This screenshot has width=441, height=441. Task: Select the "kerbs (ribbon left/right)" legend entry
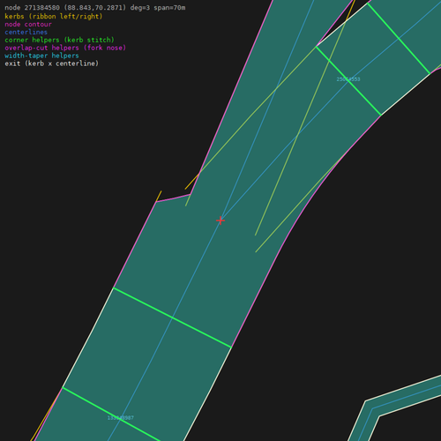pos(54,16)
